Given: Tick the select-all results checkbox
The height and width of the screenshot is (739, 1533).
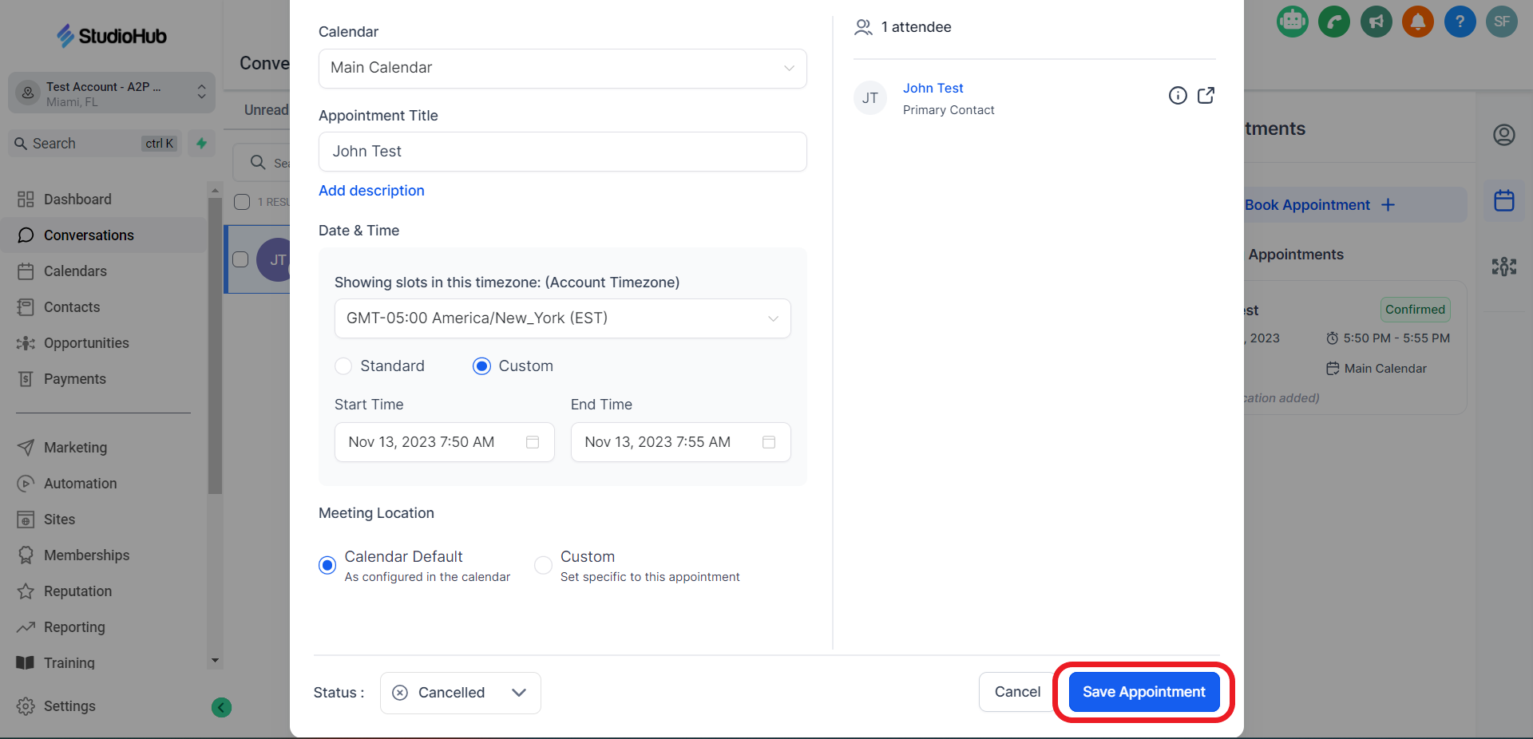Looking at the screenshot, I should (x=242, y=202).
